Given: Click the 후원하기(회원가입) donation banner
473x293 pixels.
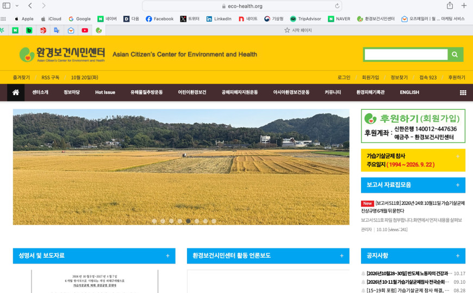Looking at the screenshot, I should click(x=413, y=126).
